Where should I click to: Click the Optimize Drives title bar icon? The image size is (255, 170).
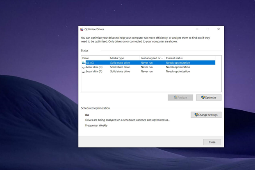[x=82, y=29]
